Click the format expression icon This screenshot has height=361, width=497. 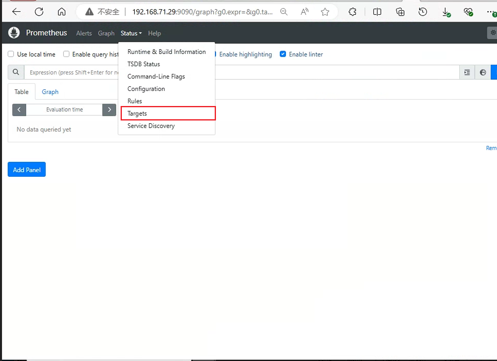(x=467, y=72)
